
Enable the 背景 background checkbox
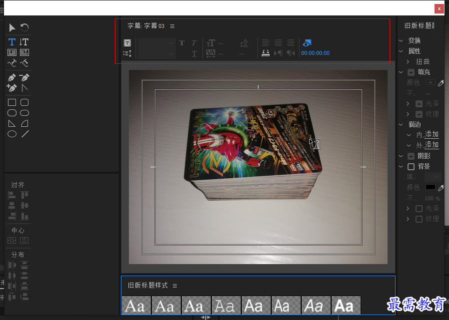click(411, 167)
